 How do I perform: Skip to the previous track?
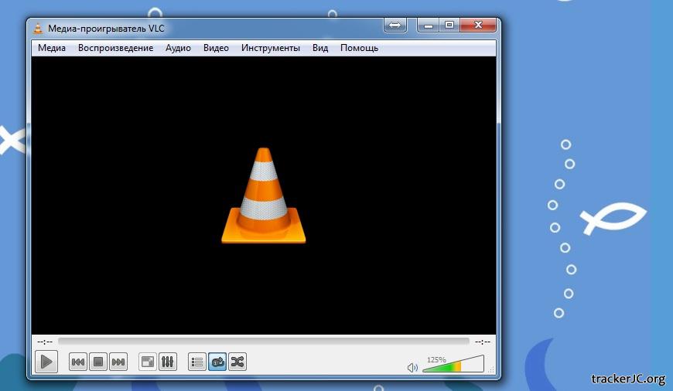click(78, 362)
